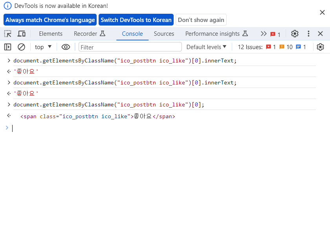This screenshot has height=225, width=330.
Task: Click the 12 Issues label
Action: click(x=250, y=47)
